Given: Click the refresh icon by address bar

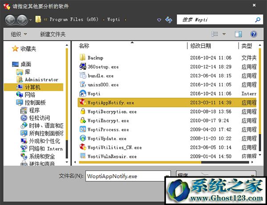Looking at the screenshot, I should 169,20.
